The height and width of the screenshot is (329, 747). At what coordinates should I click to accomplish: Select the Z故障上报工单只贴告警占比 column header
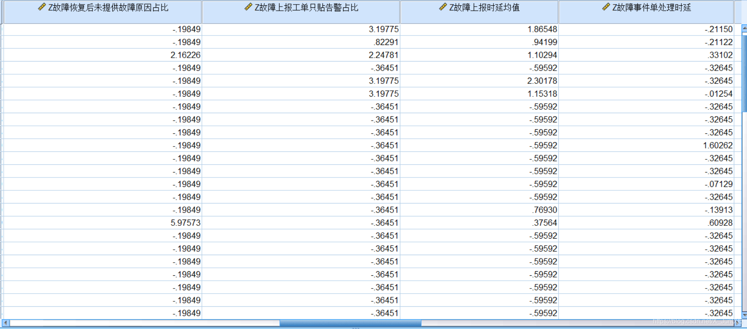click(x=301, y=12)
